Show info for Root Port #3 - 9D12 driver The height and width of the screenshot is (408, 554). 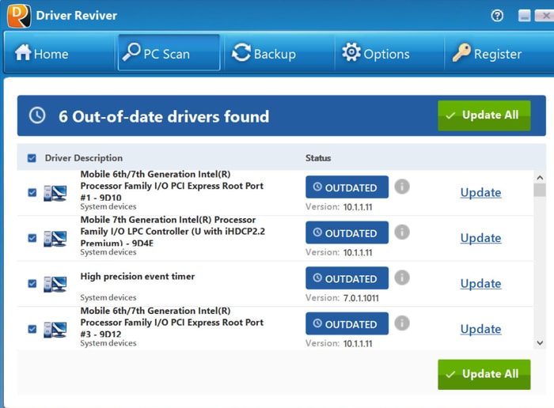[402, 323]
